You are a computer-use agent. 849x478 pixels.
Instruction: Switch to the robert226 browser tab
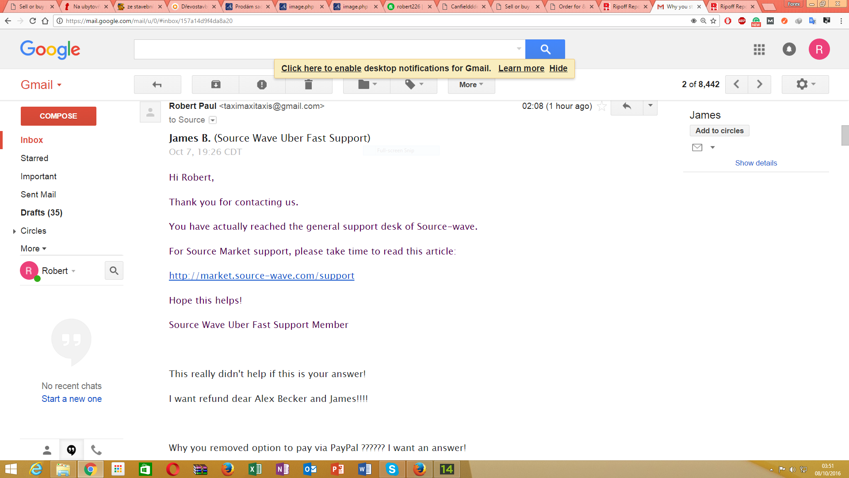pos(409,7)
